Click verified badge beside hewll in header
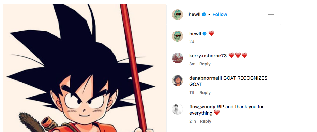The height and width of the screenshot is (132, 317). tap(204, 14)
